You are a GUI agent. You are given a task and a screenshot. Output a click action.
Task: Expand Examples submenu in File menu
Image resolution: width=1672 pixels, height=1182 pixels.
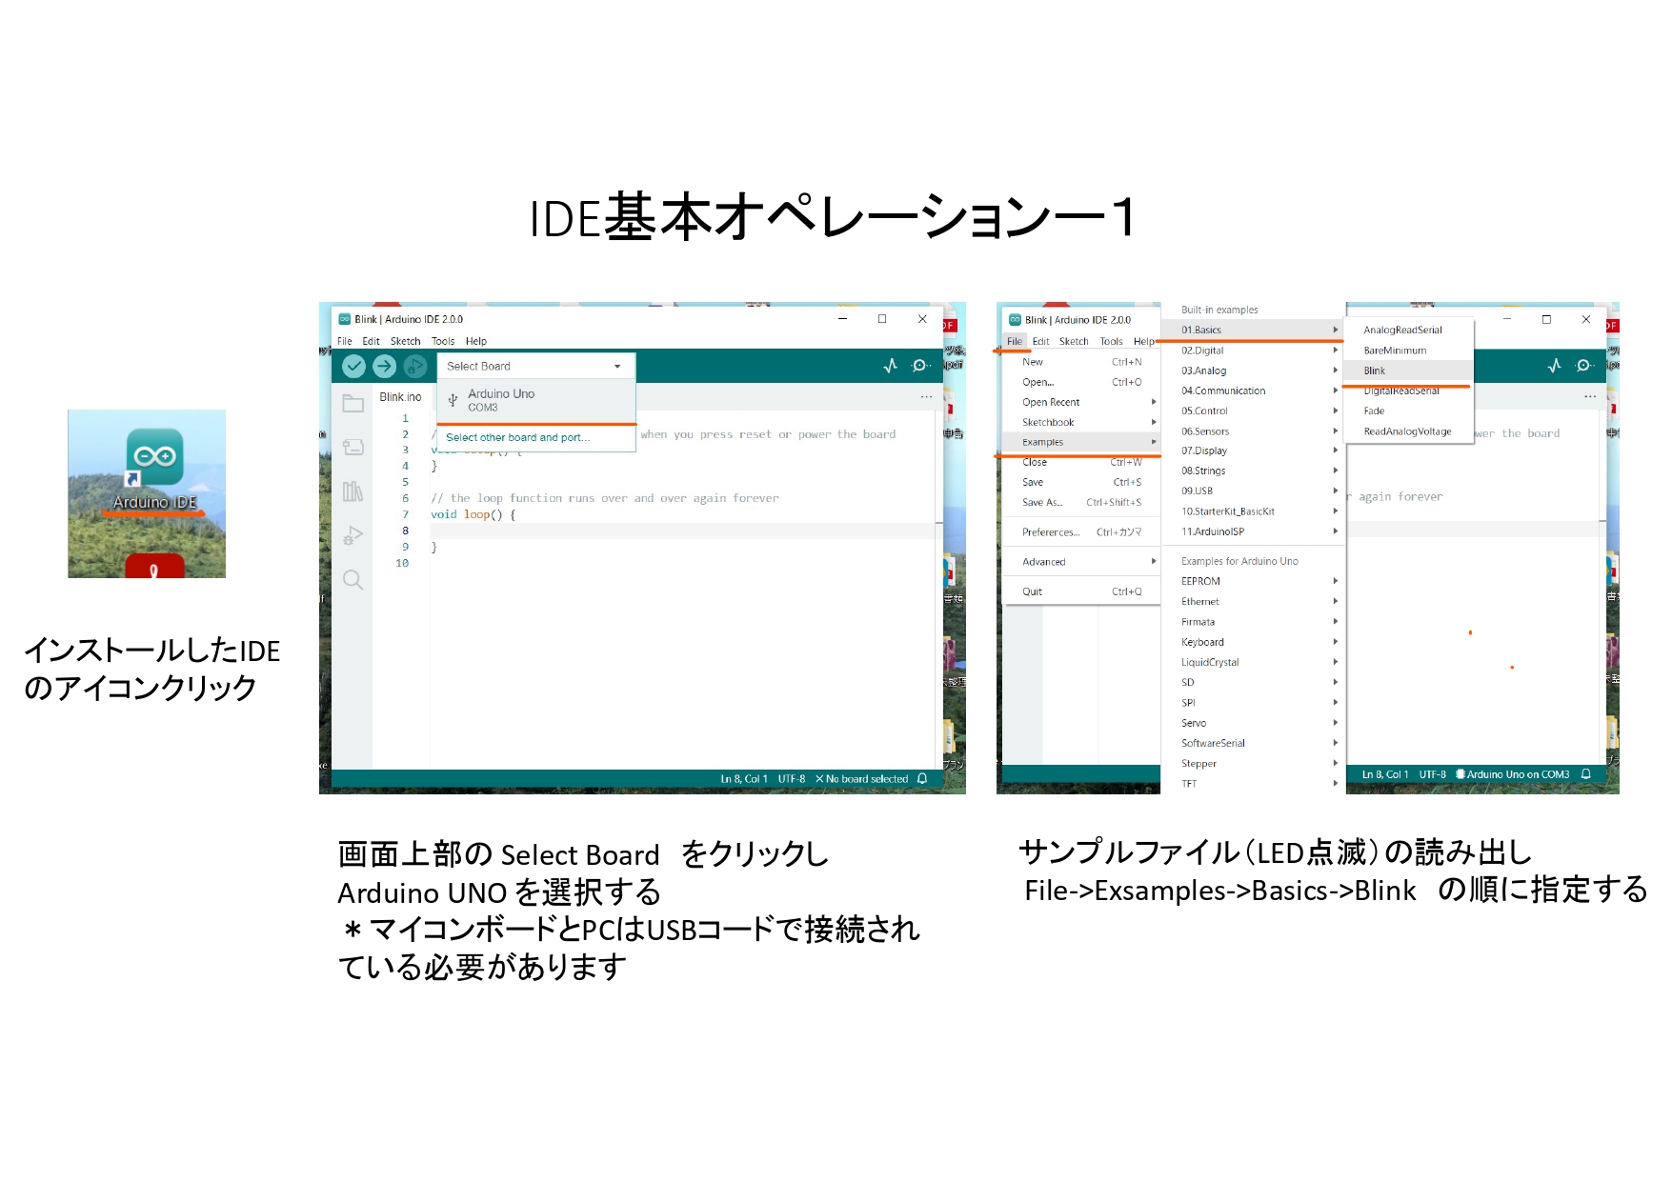tap(1081, 442)
